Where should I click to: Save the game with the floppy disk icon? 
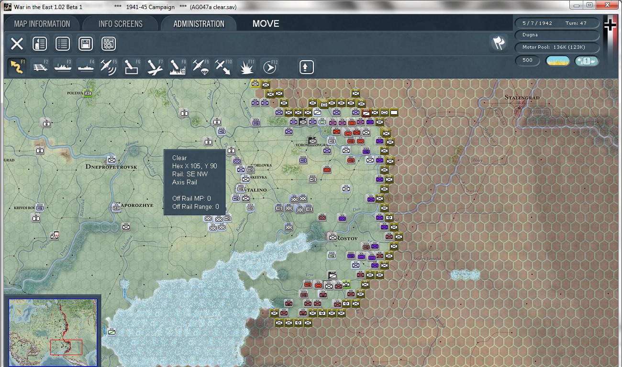[x=86, y=44]
